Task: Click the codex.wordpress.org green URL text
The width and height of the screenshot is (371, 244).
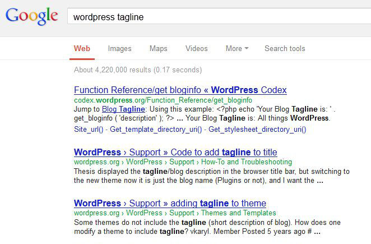Action: point(163,100)
